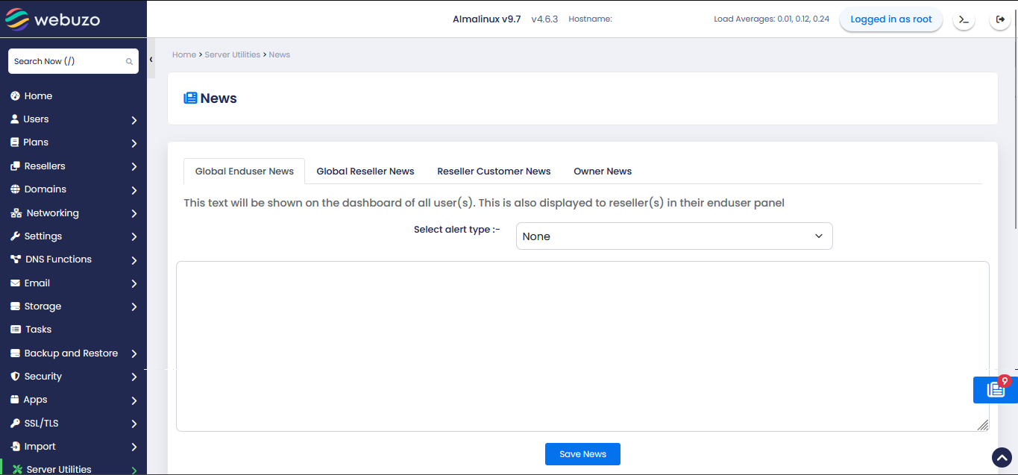Click the Save News button
Image resolution: width=1018 pixels, height=475 pixels.
tap(582, 454)
